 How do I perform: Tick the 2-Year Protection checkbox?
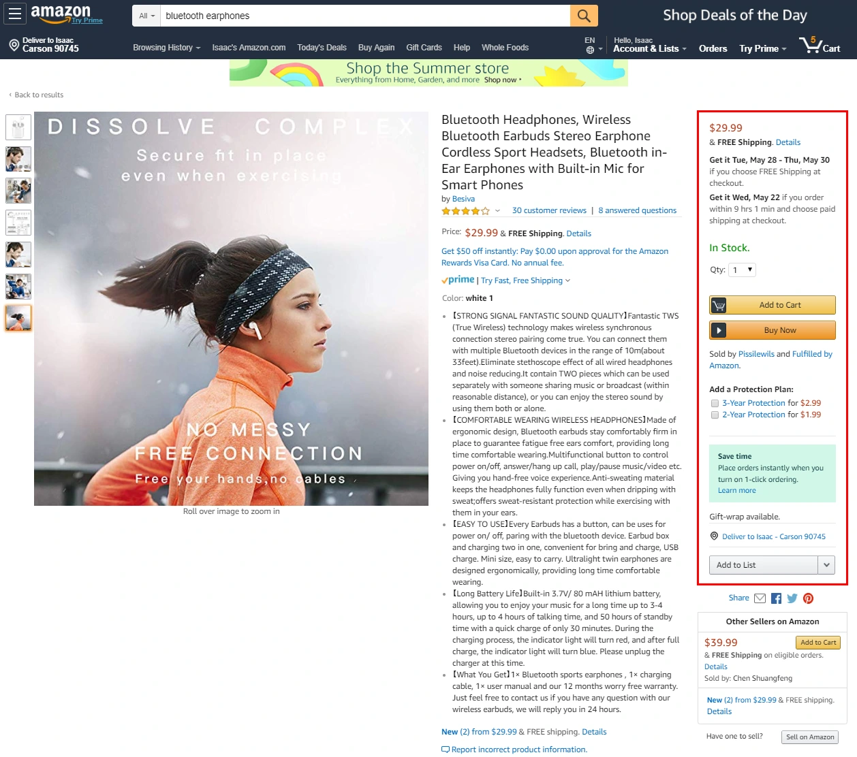tap(715, 415)
